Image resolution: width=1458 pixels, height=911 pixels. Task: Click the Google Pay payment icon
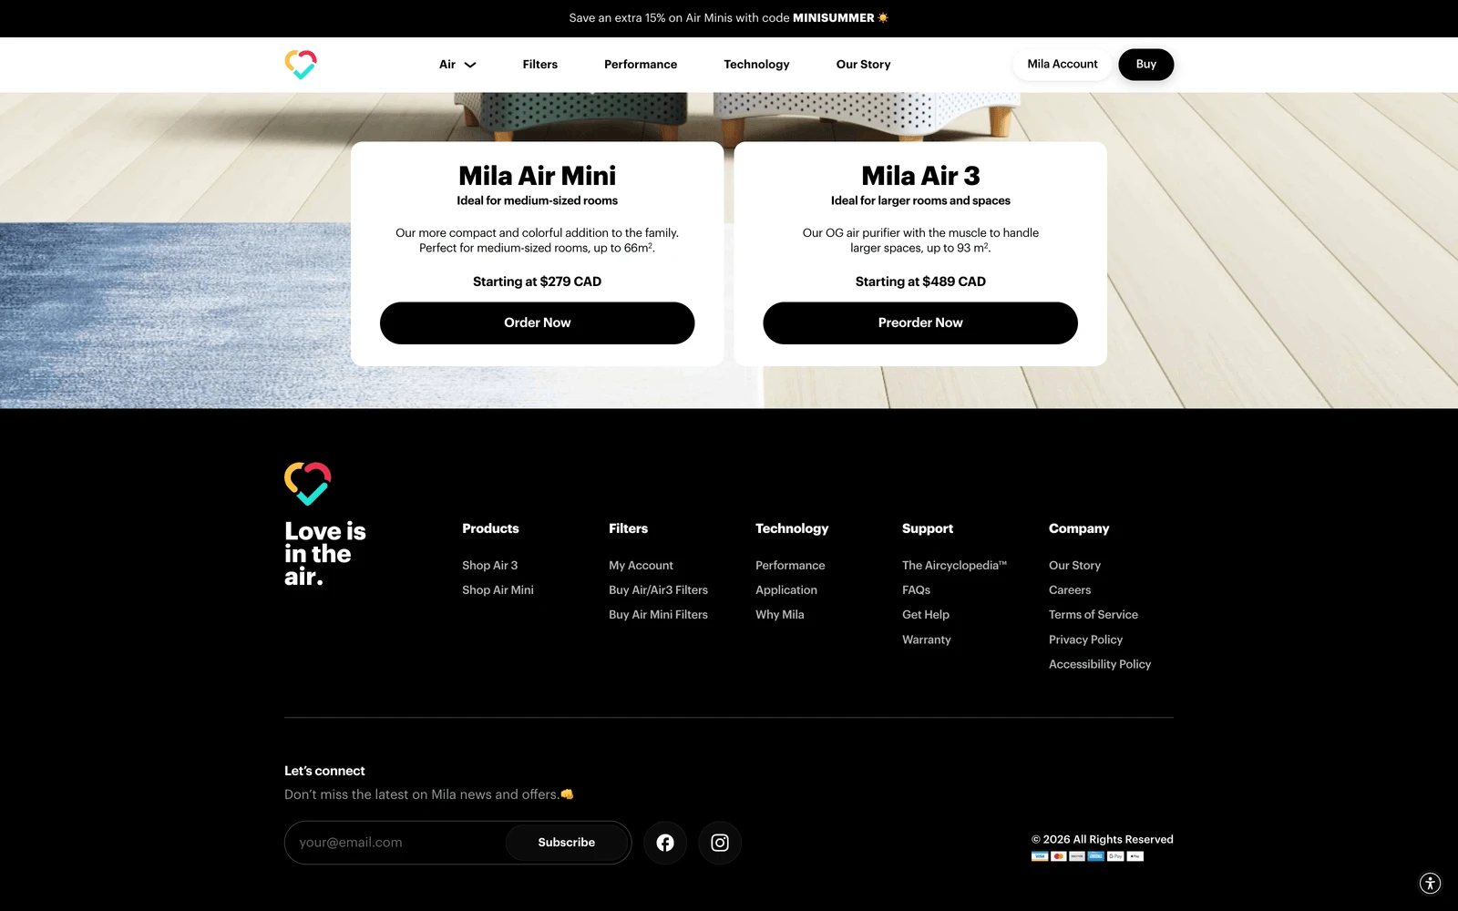[x=1115, y=856]
